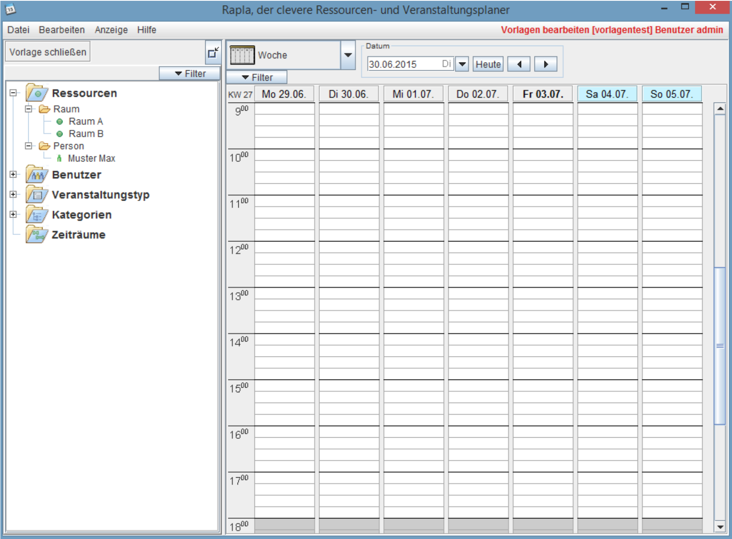Click the Person folder icon
Viewport: 732px width, 539px height.
pyautogui.click(x=44, y=146)
